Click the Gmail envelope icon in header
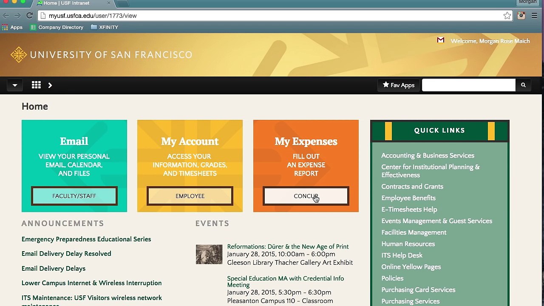544x306 pixels. [x=441, y=40]
